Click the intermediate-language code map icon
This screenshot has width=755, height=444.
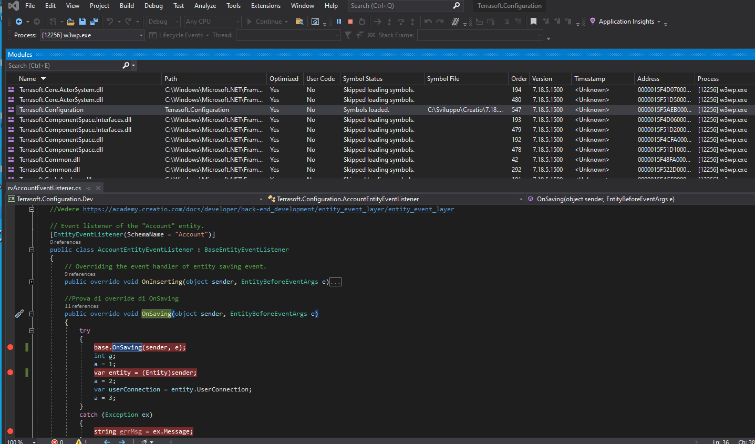click(x=455, y=22)
